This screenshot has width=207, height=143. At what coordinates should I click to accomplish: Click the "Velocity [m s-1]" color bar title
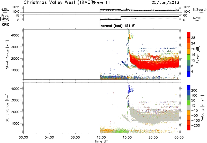[x=202, y=108]
